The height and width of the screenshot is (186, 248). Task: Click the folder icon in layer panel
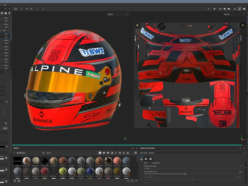(x=6, y=13)
